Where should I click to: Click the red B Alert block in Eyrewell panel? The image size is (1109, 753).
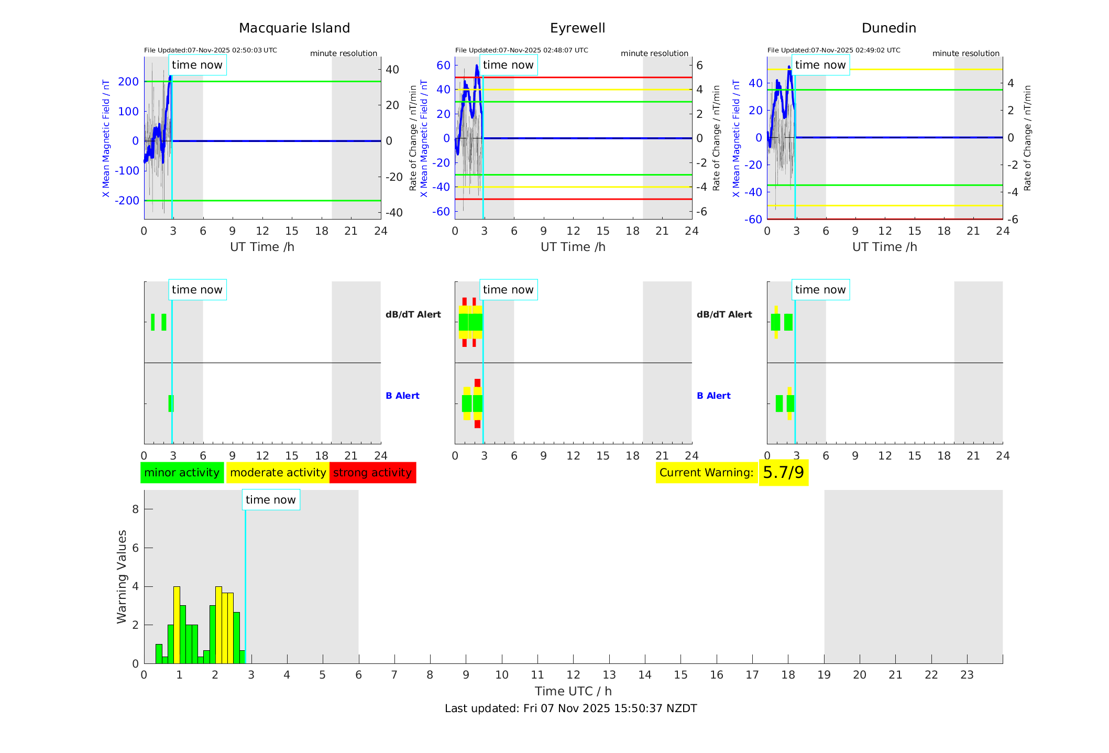pos(477,383)
